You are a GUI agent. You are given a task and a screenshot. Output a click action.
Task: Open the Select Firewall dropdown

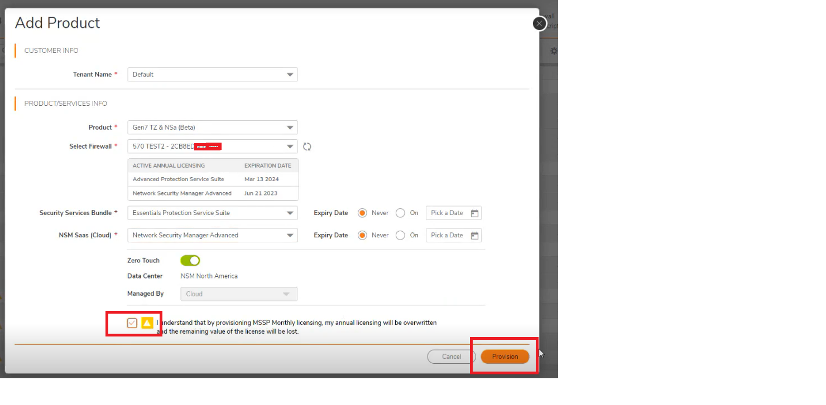(213, 147)
